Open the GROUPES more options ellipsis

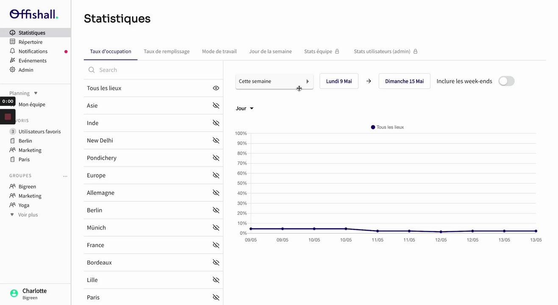[65, 176]
